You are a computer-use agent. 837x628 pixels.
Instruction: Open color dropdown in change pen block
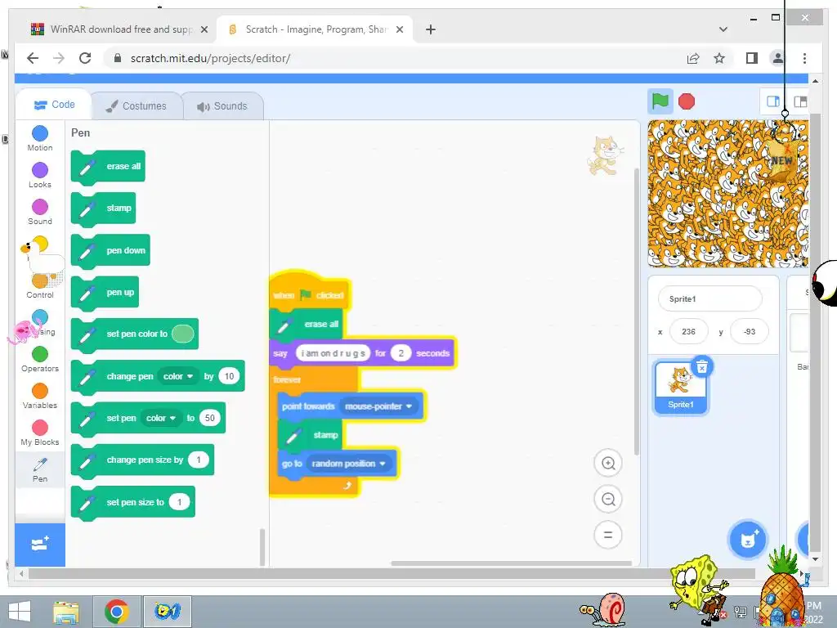178,376
